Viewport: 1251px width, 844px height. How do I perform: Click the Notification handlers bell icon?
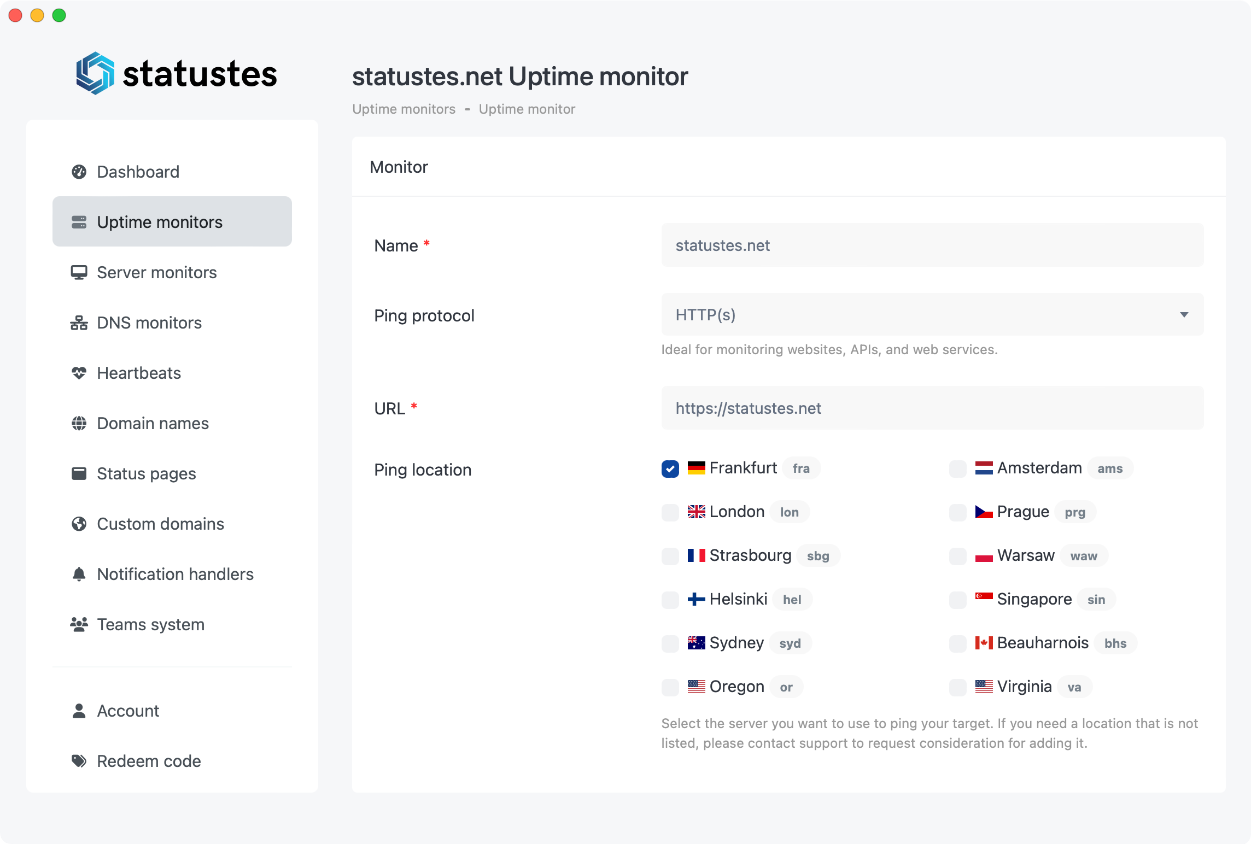pos(79,574)
